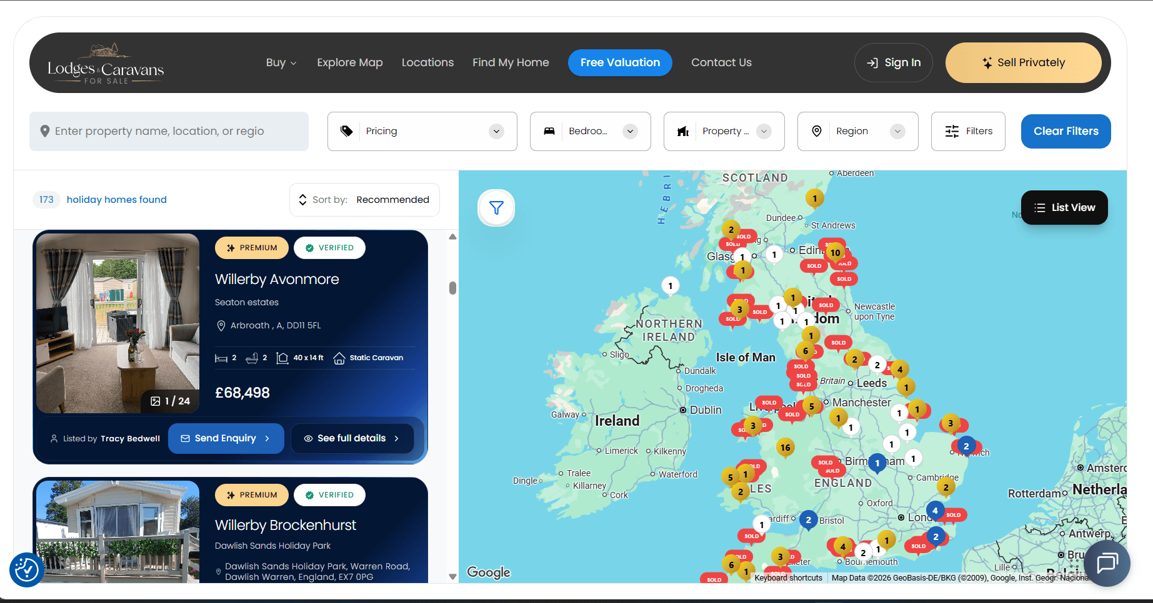1153x603 pixels.
Task: Click the 16 cluster marker in Wales
Action: [785, 448]
